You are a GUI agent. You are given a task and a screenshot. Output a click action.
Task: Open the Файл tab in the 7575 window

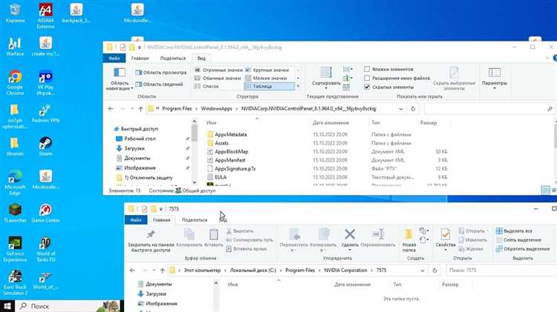click(136, 220)
